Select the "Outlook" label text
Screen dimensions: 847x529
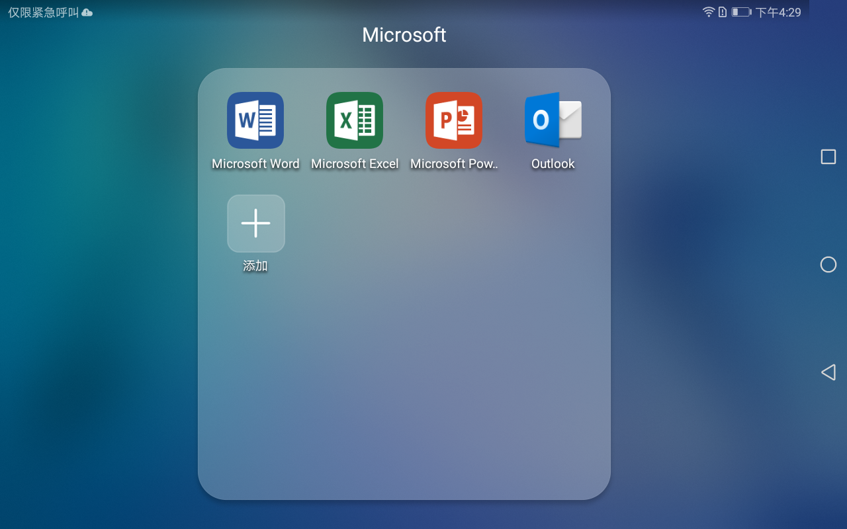553,164
